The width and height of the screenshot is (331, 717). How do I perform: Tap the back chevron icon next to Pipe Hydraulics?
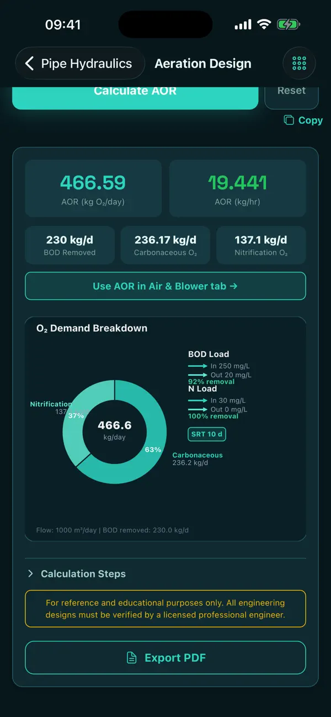click(x=29, y=64)
